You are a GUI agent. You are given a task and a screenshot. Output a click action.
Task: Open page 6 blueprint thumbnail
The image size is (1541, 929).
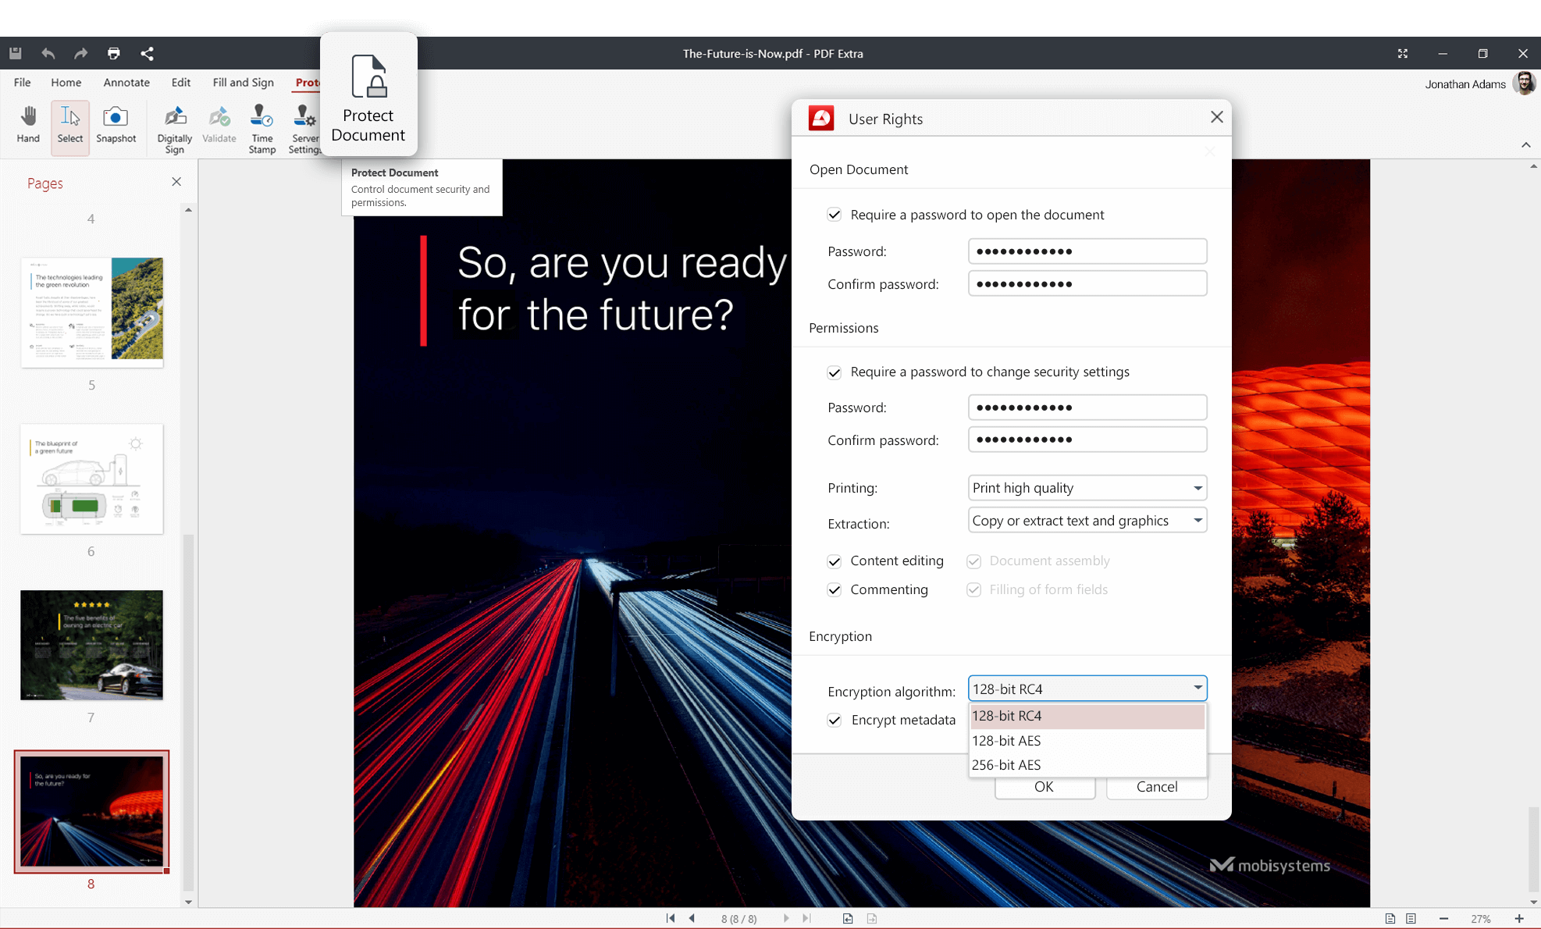coord(92,479)
